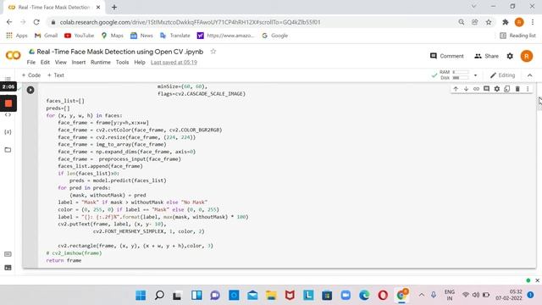Open cell editor settings gear

497,89
